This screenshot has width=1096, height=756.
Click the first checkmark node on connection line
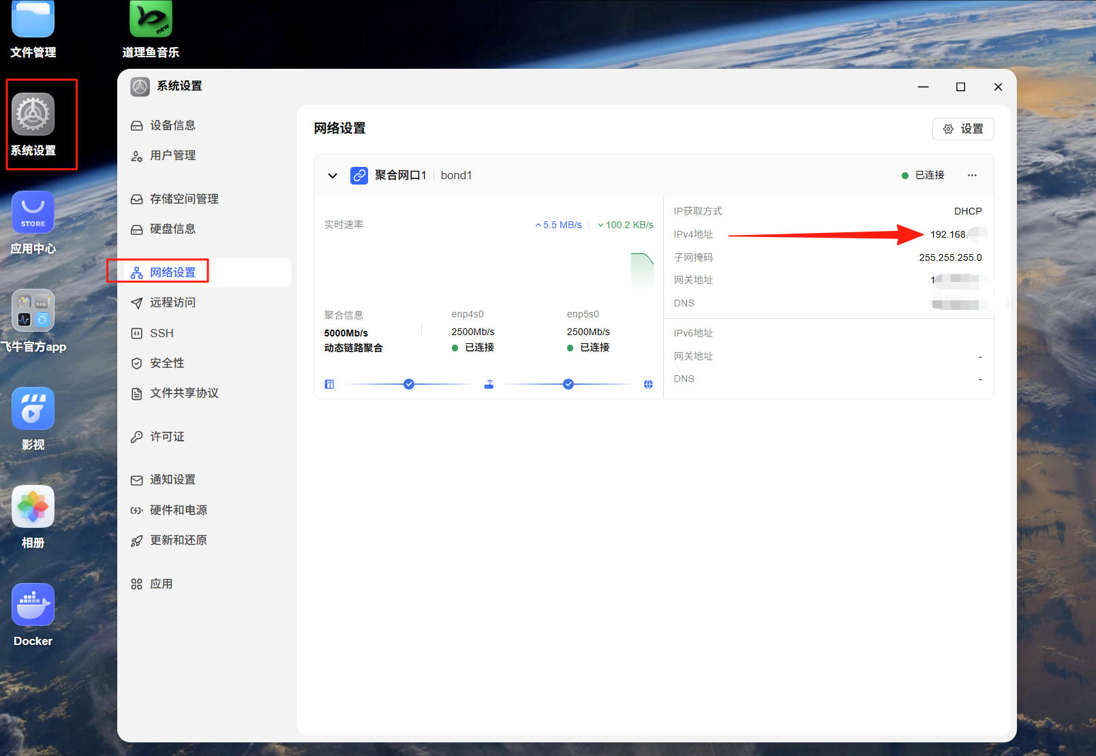click(409, 384)
